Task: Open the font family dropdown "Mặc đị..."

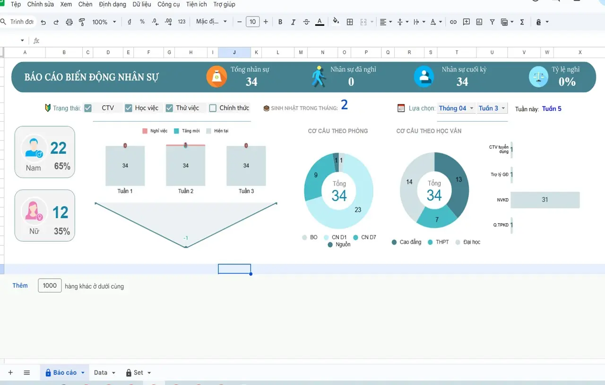Action: pyautogui.click(x=211, y=22)
